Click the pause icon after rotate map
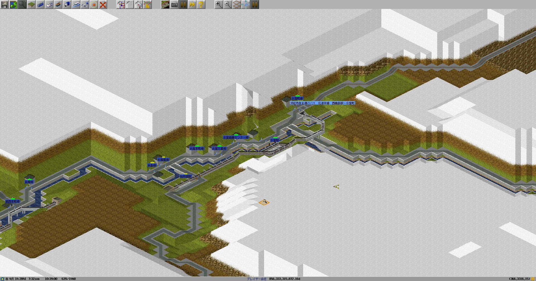This screenshot has width=536, height=281. tap(255, 4)
